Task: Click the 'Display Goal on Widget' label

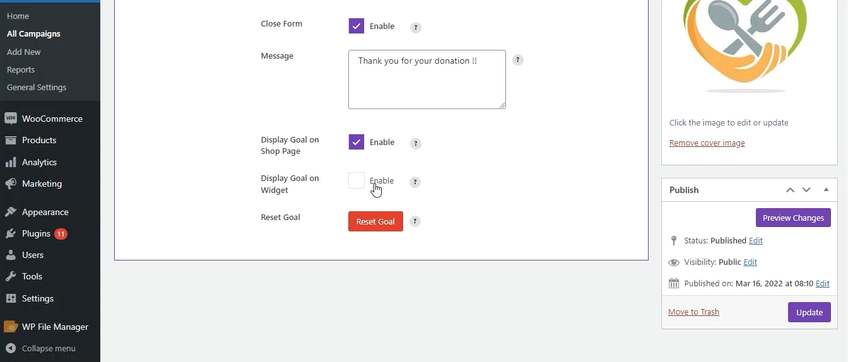Action: pyautogui.click(x=290, y=184)
